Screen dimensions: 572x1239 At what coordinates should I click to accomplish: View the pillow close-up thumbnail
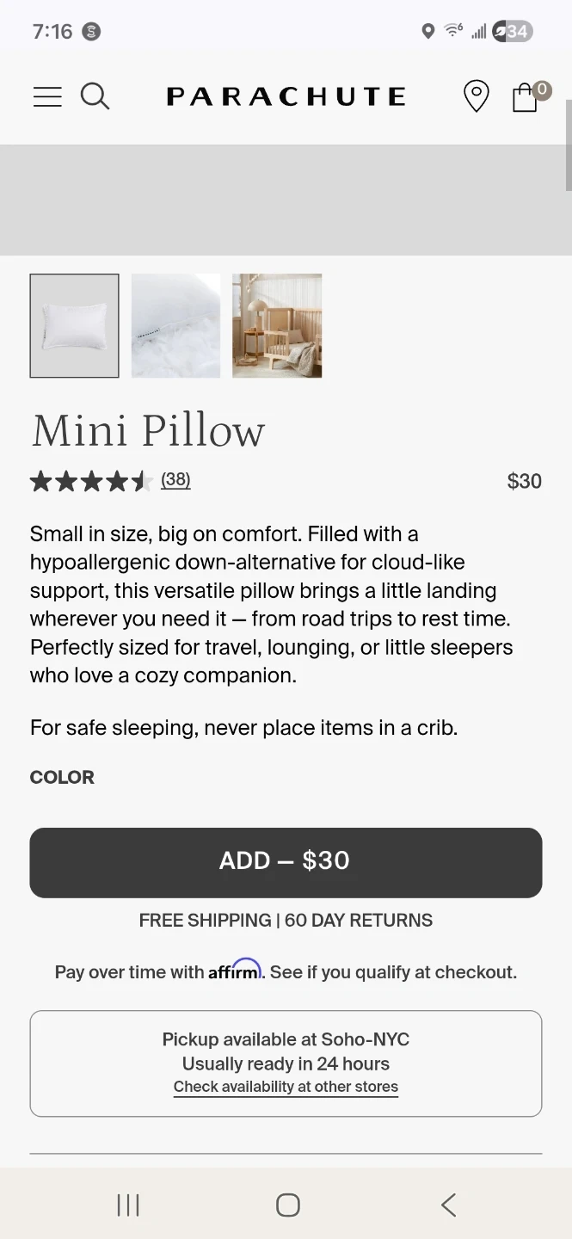(175, 326)
